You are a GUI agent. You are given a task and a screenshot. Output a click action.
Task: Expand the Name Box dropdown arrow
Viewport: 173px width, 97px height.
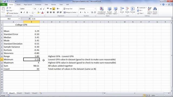[x=19, y=19]
